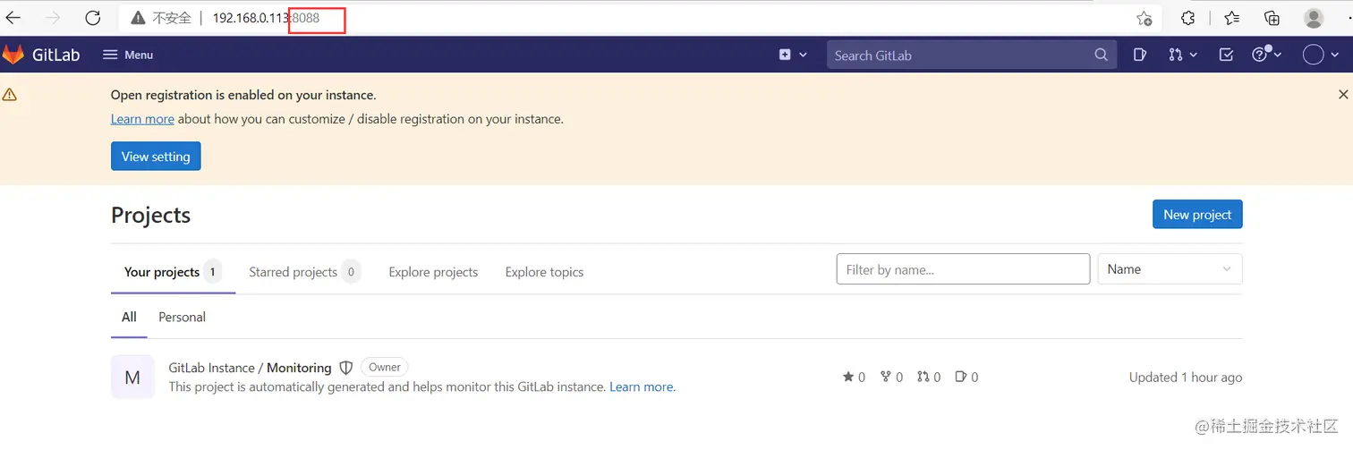The height and width of the screenshot is (450, 1353).
Task: Open the user avatar menu
Action: [x=1320, y=55]
